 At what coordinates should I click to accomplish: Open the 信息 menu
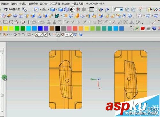[x=14, y=4]
